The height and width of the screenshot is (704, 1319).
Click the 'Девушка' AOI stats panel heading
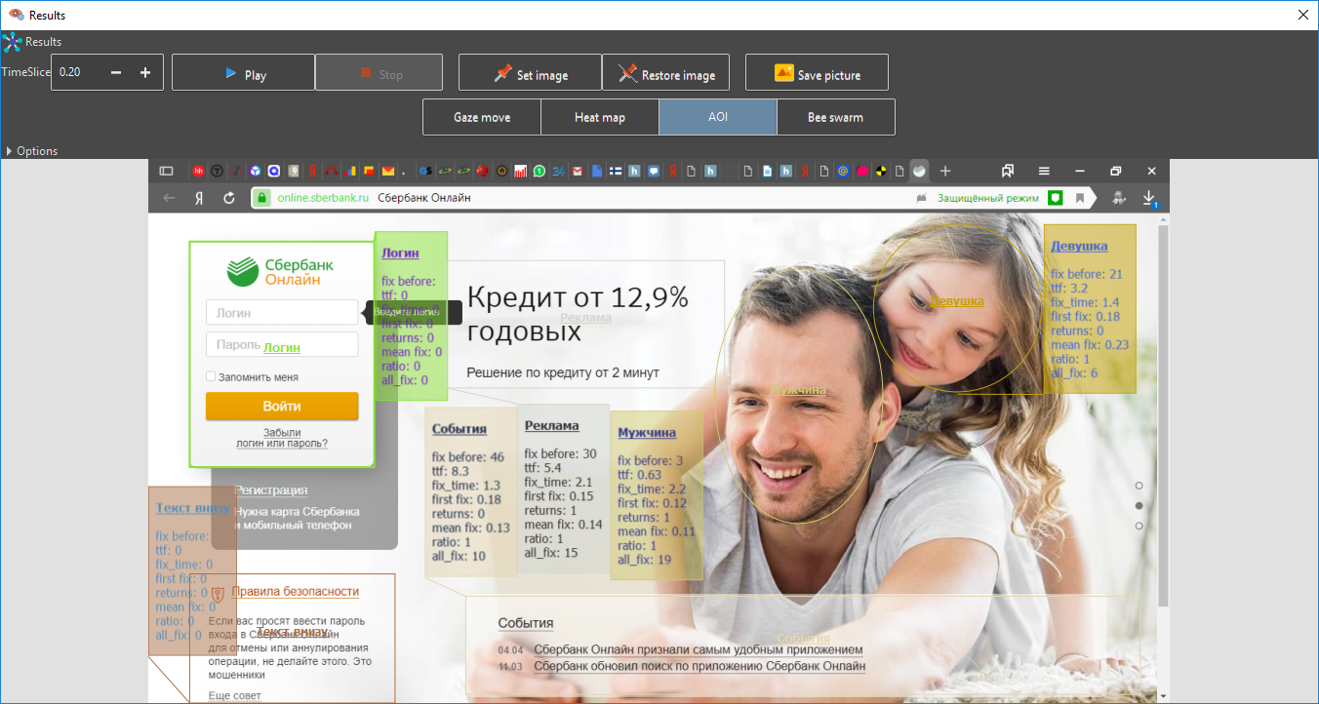(1079, 246)
